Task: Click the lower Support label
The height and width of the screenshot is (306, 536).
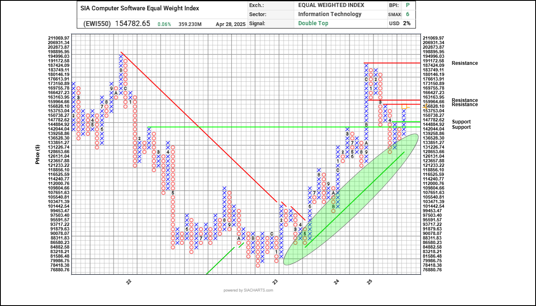Action: [x=461, y=127]
